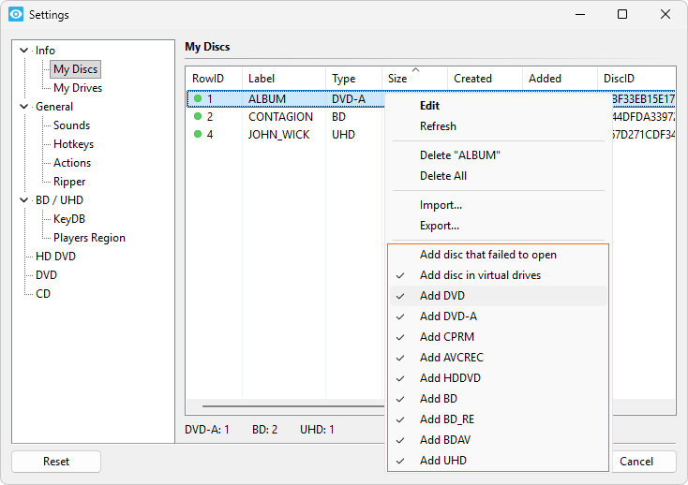The height and width of the screenshot is (485, 688).
Task: Uncheck Add disc in virtual drives
Action: pos(480,275)
